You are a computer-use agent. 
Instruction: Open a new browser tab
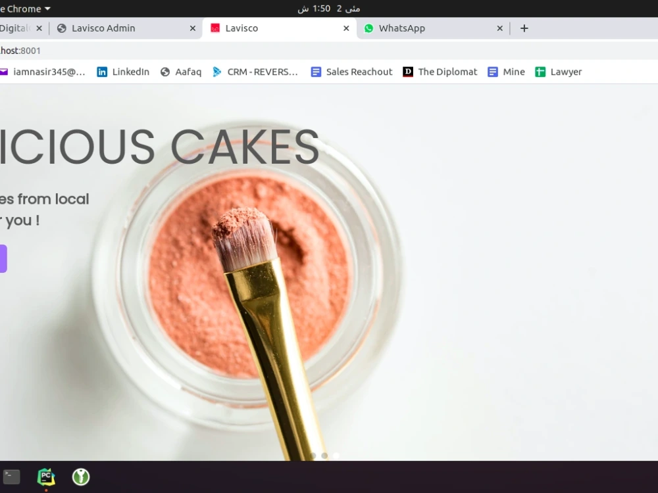[524, 28]
